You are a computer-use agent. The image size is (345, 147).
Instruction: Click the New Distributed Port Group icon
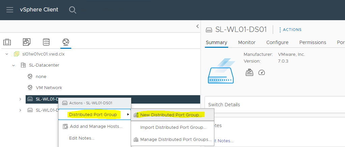(x=136, y=115)
